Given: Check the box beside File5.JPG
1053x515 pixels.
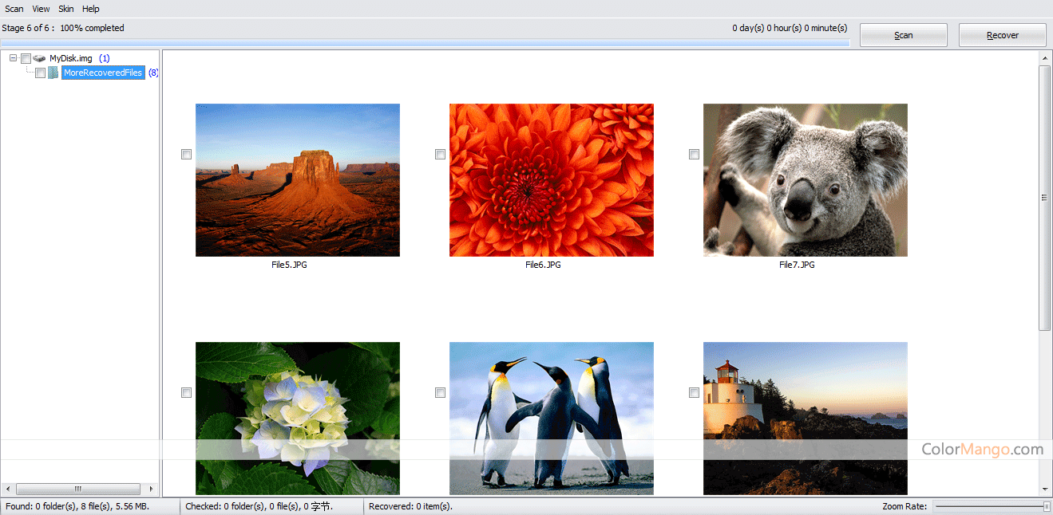Looking at the screenshot, I should pos(187,155).
